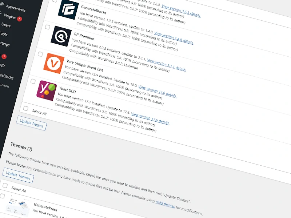The image size is (291, 218).
Task: Open View version 1.4.0 details link
Action: 174,38
